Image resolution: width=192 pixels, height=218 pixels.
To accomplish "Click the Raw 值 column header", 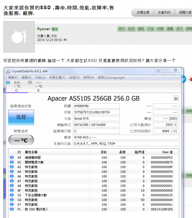I will coord(160,152).
